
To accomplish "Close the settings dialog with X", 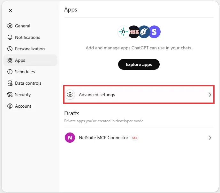I will [11, 11].
